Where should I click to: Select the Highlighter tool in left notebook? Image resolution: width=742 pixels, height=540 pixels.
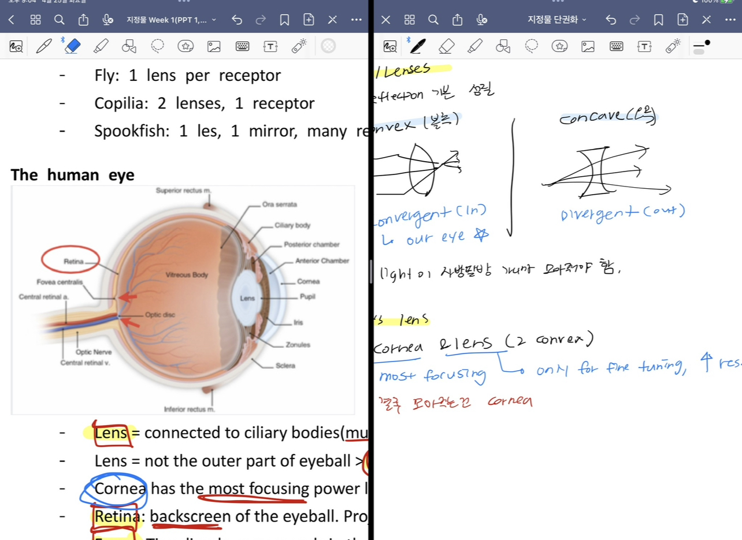(101, 46)
